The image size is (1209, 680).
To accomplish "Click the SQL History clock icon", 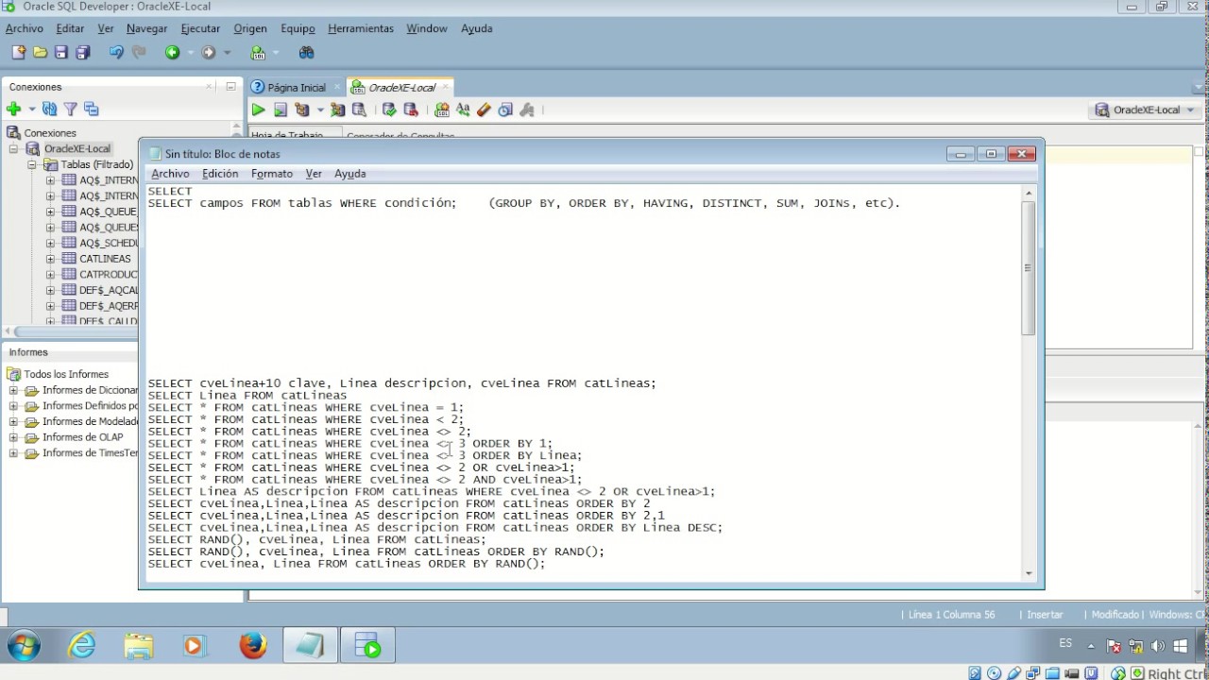I will coord(505,110).
